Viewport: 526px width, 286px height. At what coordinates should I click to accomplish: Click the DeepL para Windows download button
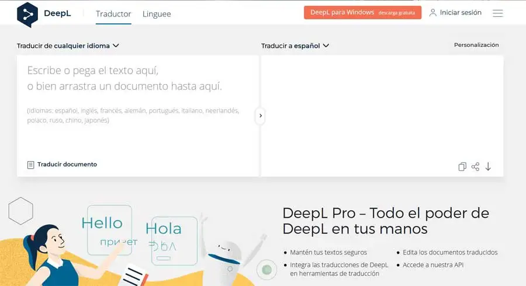tap(362, 13)
